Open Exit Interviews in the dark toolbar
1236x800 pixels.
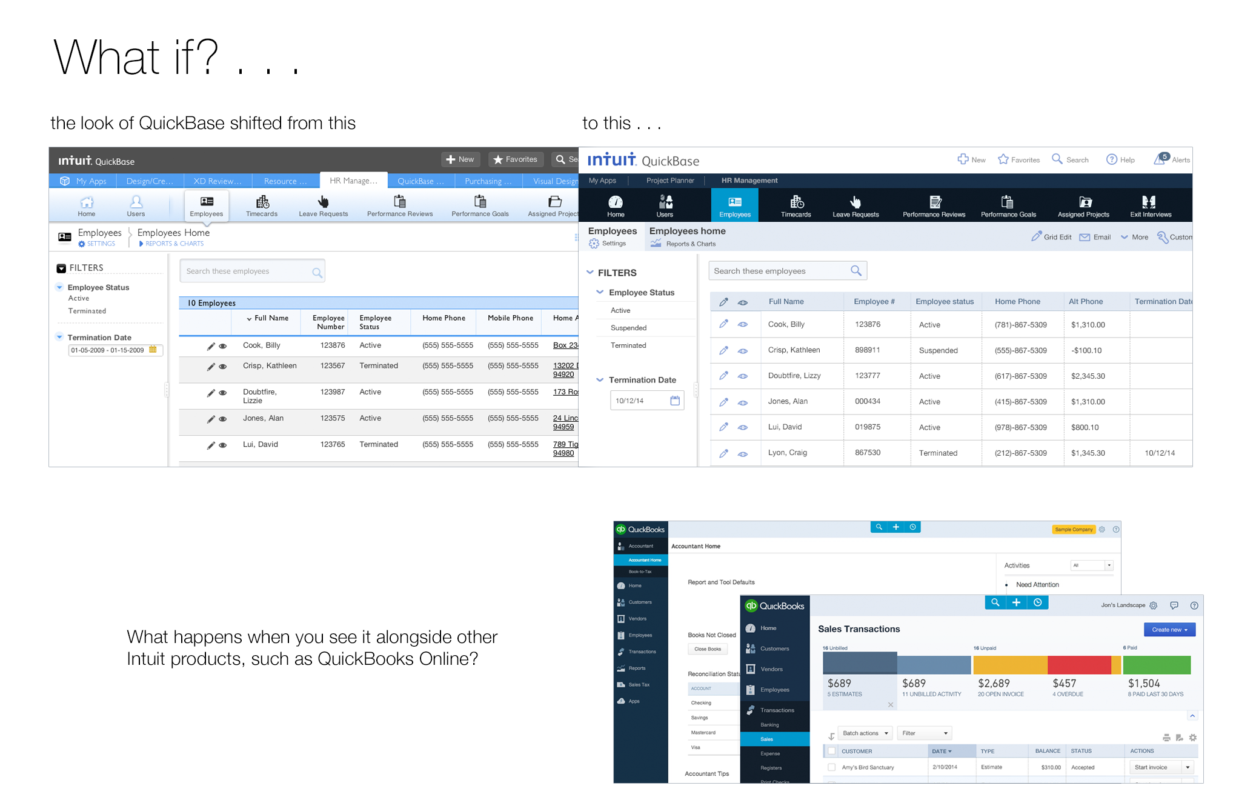tap(1150, 206)
